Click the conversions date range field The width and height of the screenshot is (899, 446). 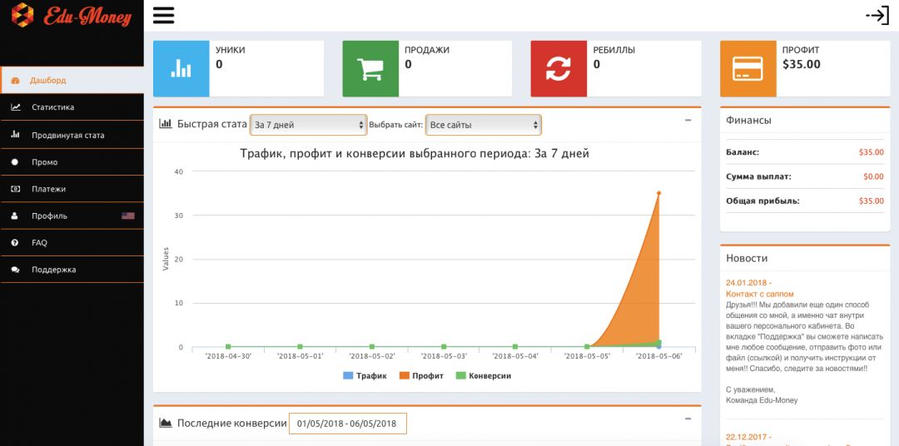point(347,424)
